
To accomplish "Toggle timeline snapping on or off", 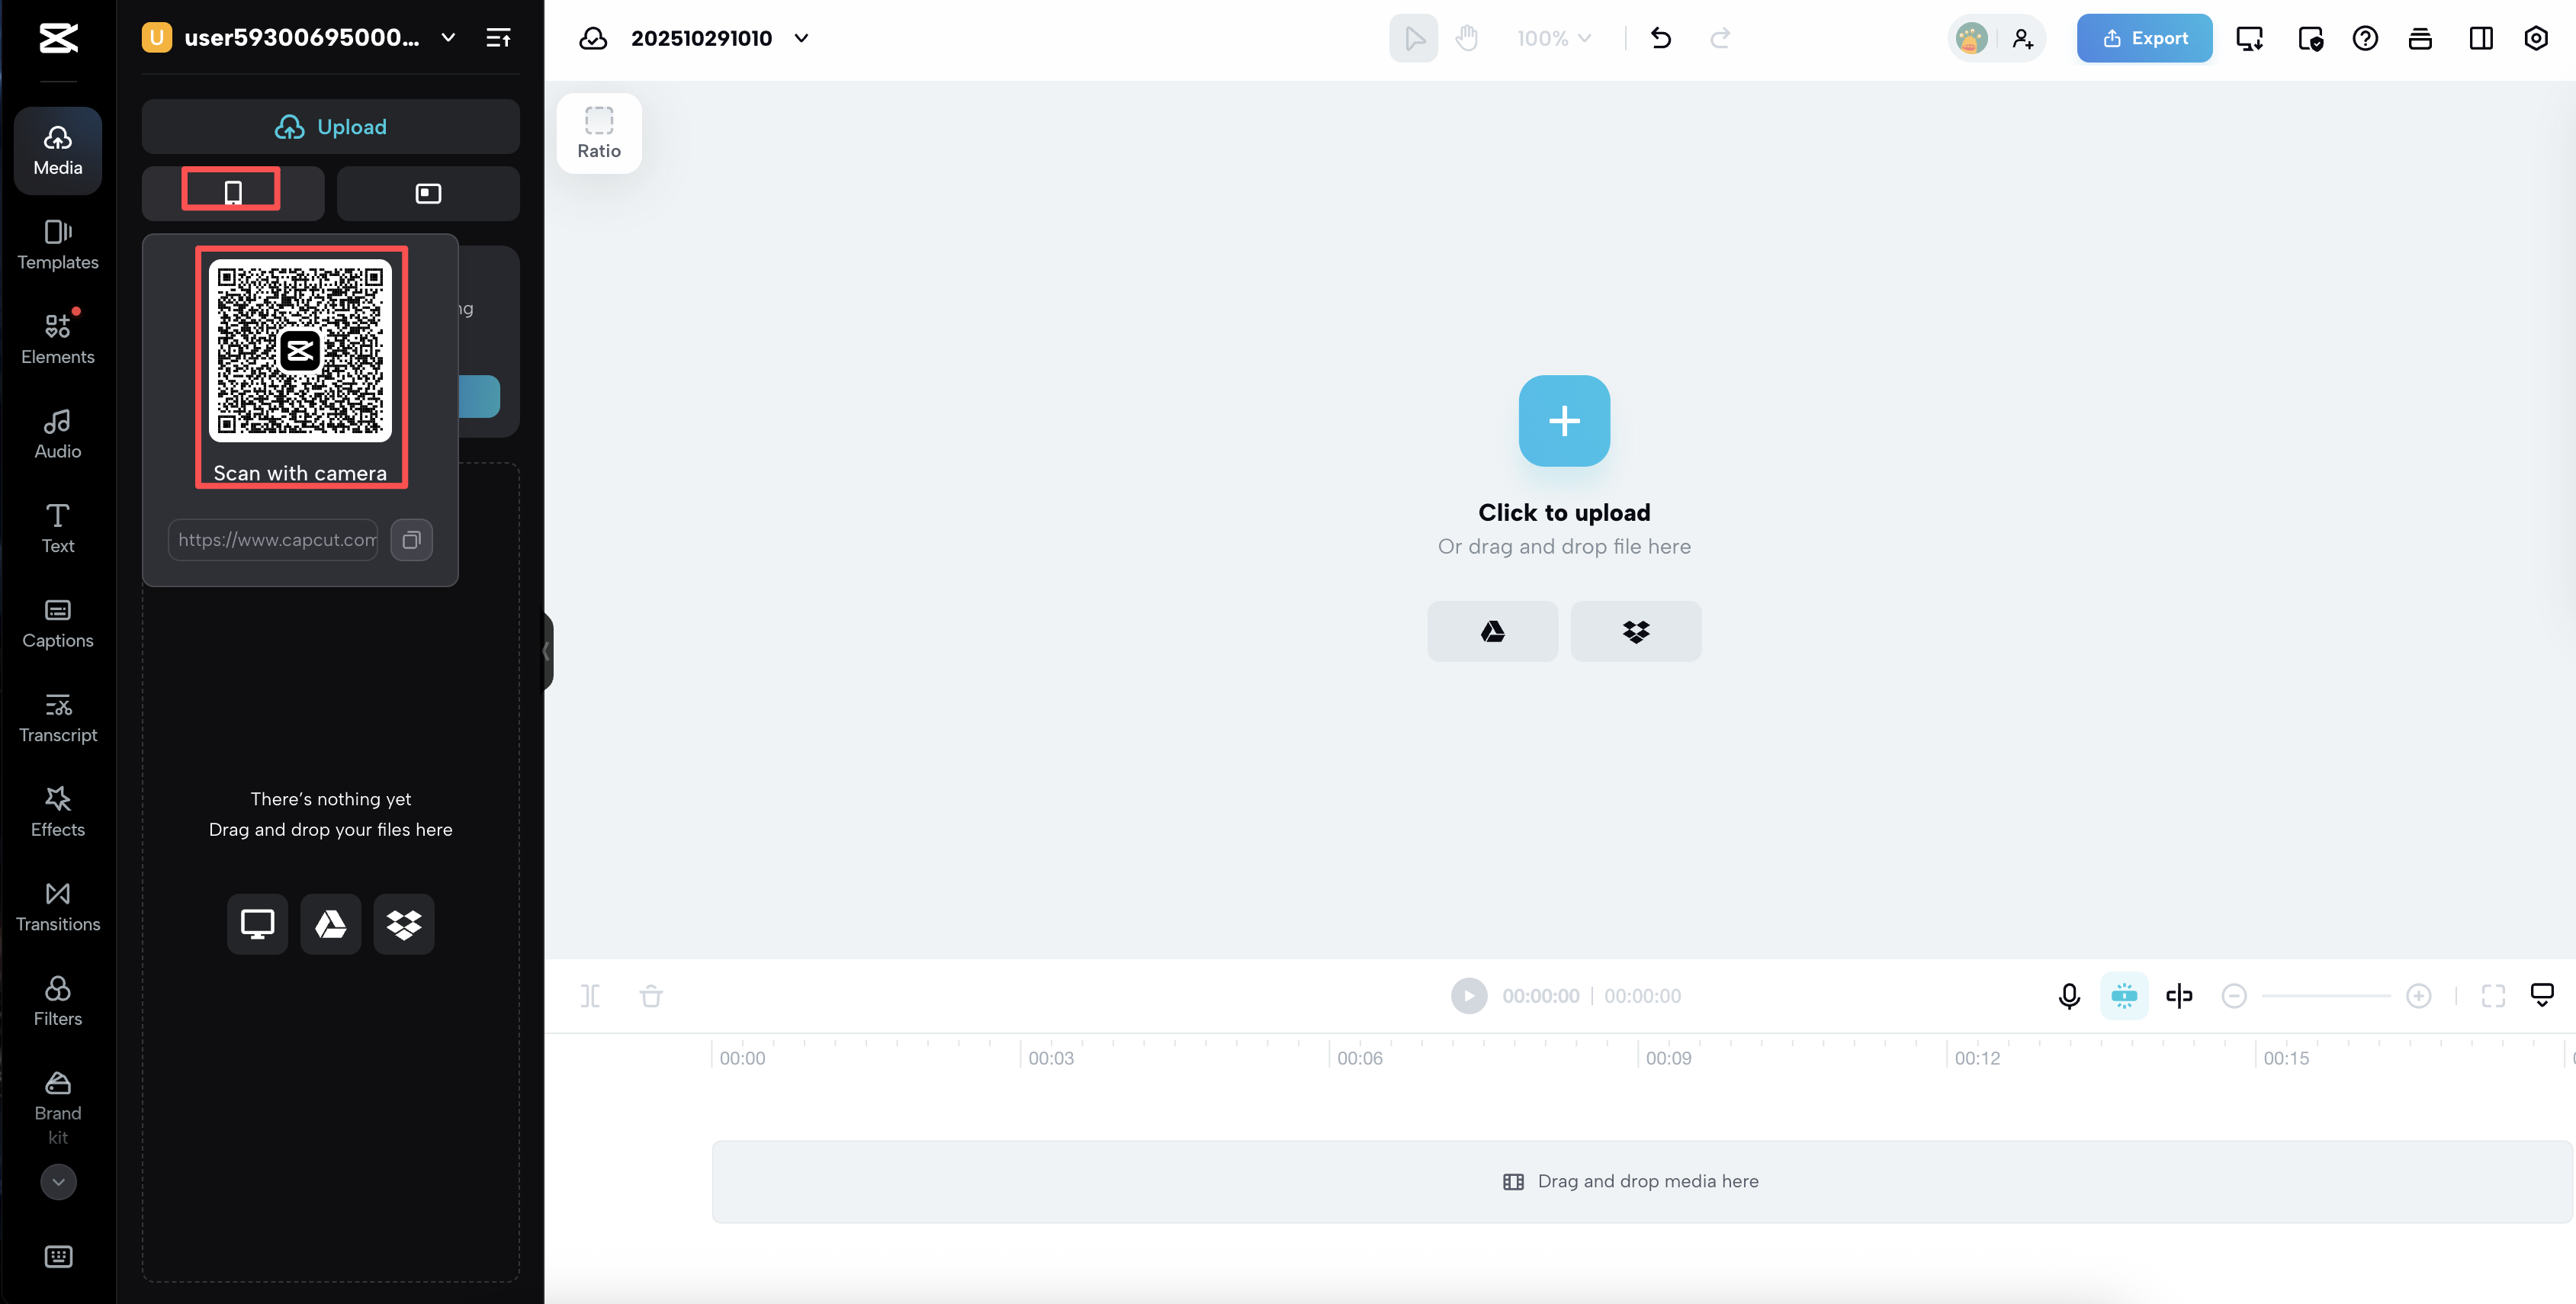I will pyautogui.click(x=2124, y=995).
